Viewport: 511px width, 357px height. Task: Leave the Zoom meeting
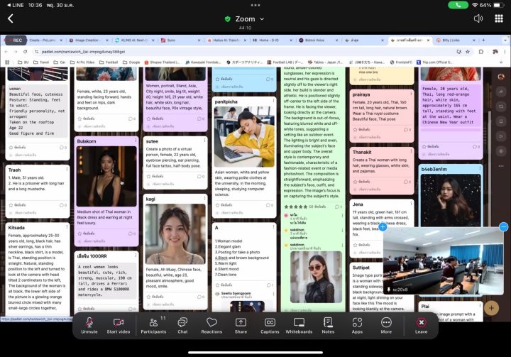click(421, 325)
